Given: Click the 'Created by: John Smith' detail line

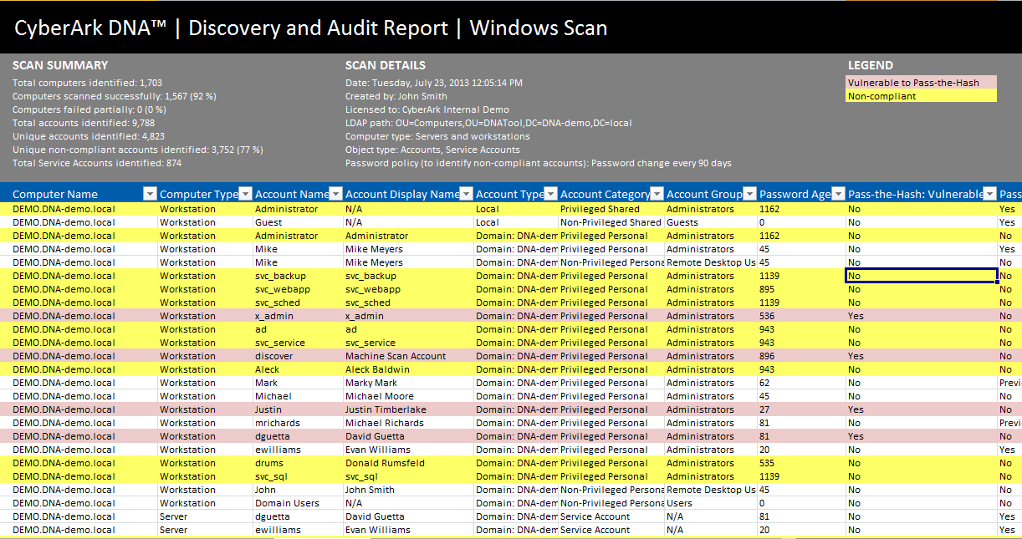Looking at the screenshot, I should coord(396,96).
